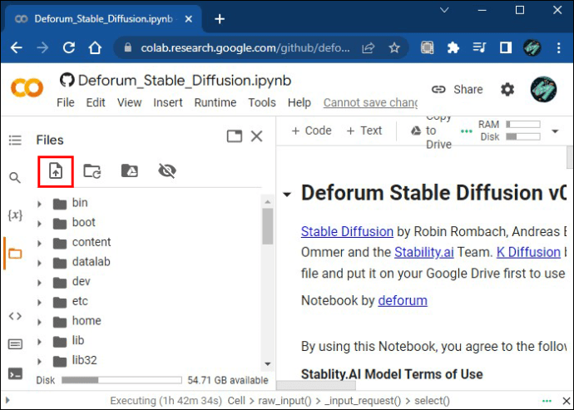
Task: Open the Stability.ai hyperlink
Action: (424, 252)
